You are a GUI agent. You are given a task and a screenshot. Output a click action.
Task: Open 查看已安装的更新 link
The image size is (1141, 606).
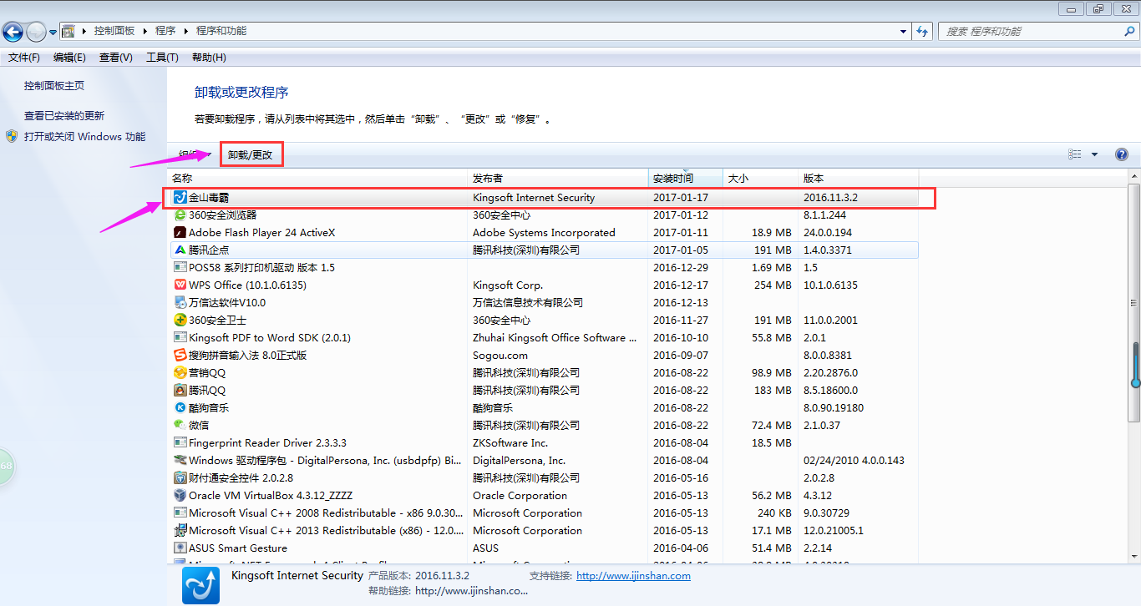(64, 116)
